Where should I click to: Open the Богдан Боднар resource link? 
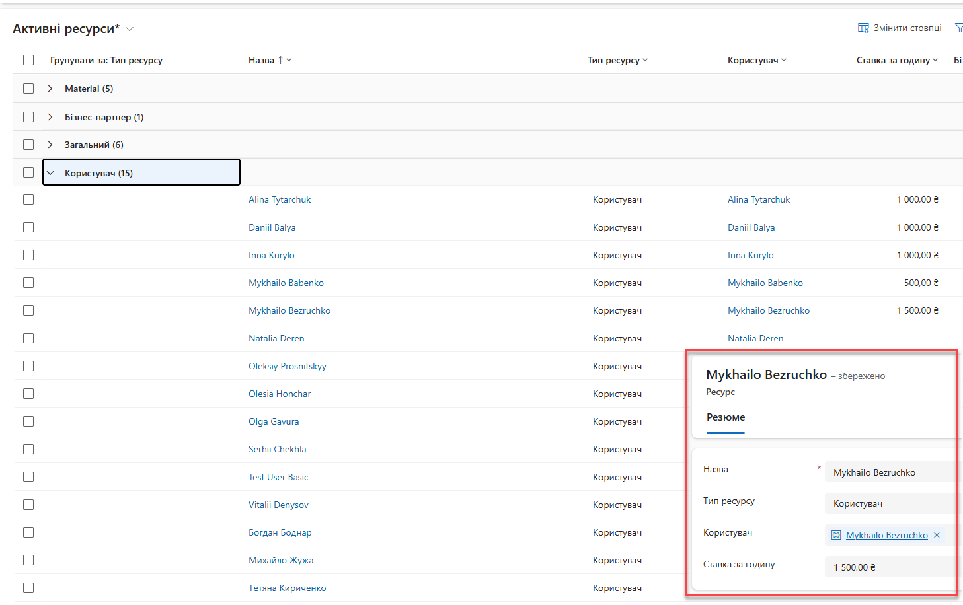280,532
